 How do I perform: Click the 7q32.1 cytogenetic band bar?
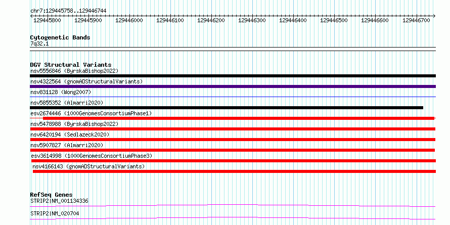click(x=233, y=49)
